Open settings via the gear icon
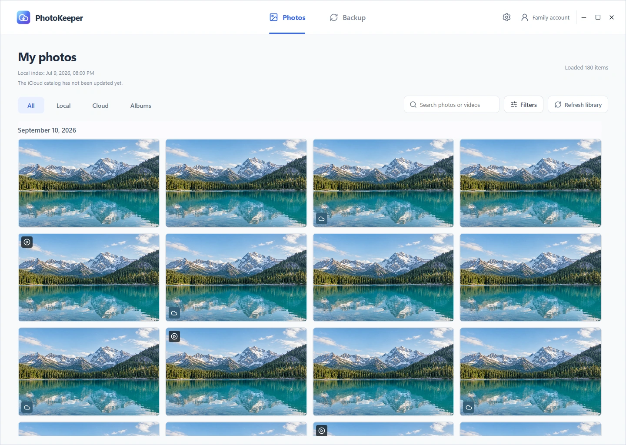The image size is (626, 445). (x=506, y=17)
